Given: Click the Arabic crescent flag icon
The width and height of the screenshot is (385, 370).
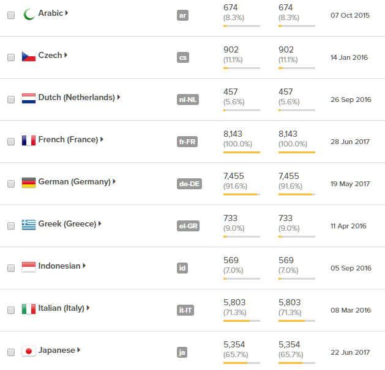Looking at the screenshot, I should 28,13.
